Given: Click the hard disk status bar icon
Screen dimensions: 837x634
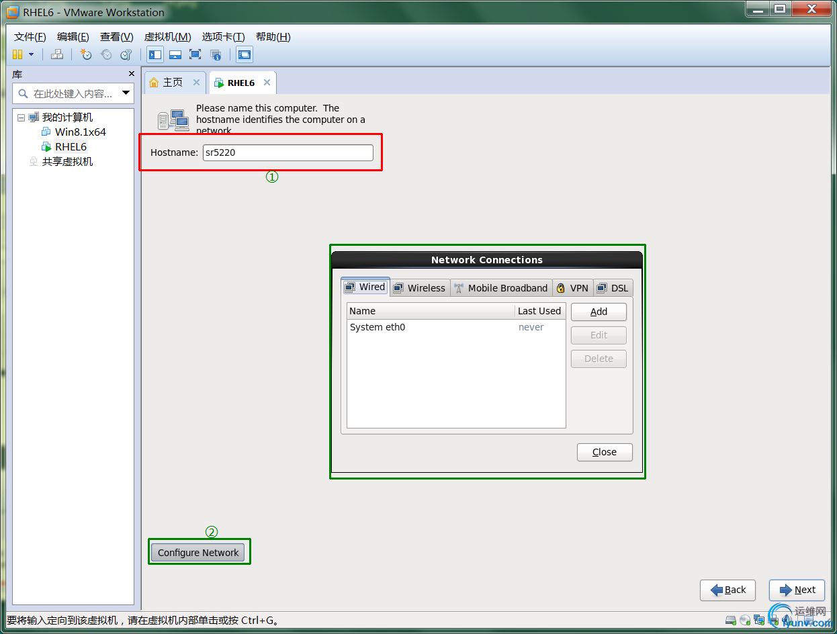Looking at the screenshot, I should click(x=731, y=620).
